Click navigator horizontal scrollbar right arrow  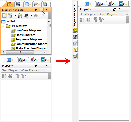(44, 52)
